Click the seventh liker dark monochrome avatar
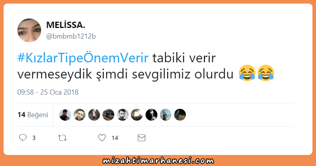 151,115
